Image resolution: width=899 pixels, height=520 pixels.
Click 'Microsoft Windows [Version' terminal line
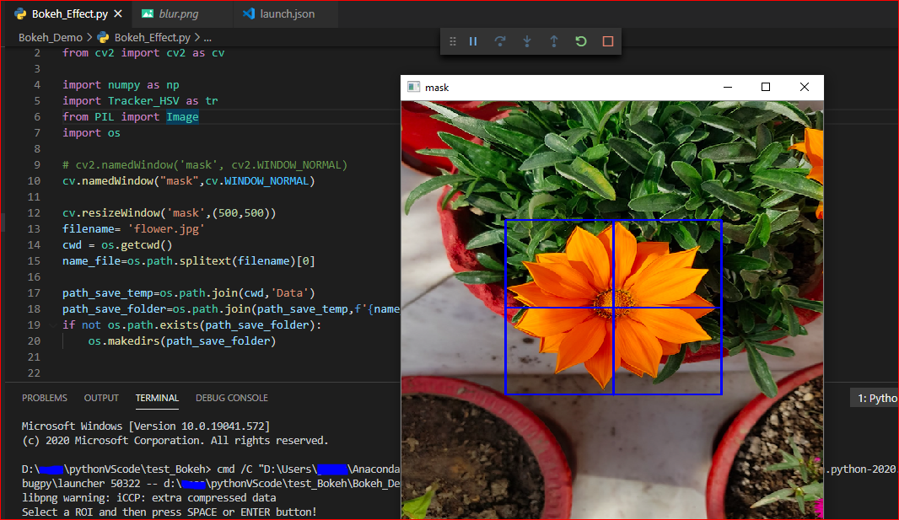146,426
